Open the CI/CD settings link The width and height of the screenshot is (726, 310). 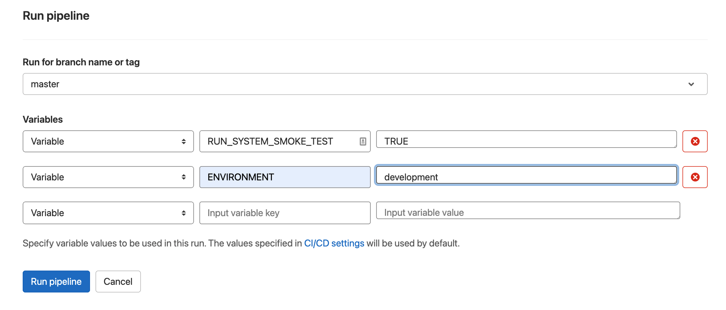point(334,244)
